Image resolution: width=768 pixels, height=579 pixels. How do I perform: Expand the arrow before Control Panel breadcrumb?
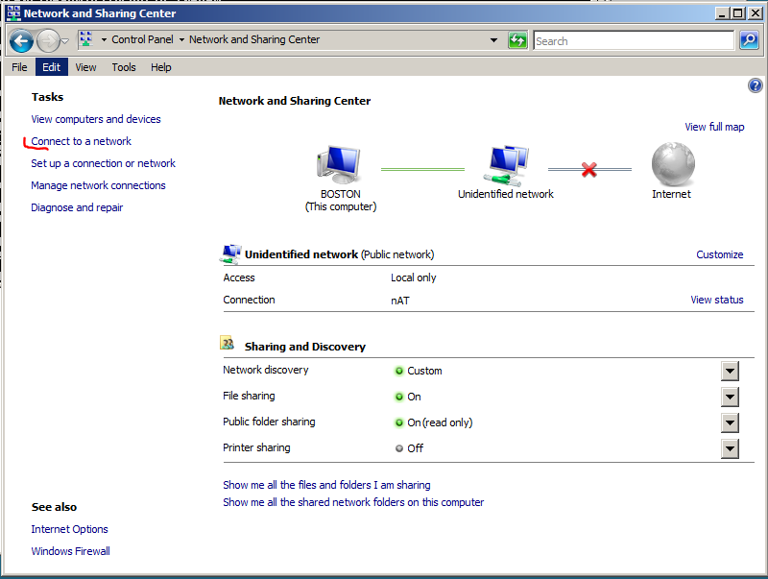104,39
